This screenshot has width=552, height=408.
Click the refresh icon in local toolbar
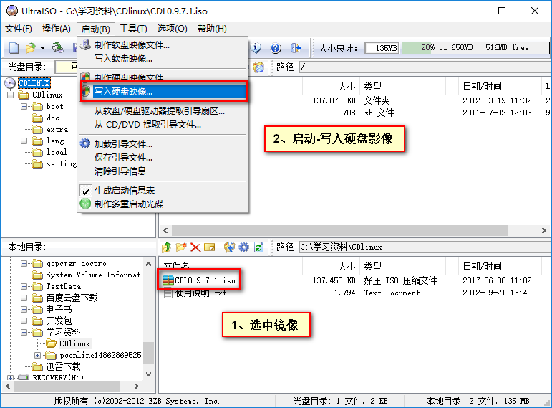(x=258, y=247)
